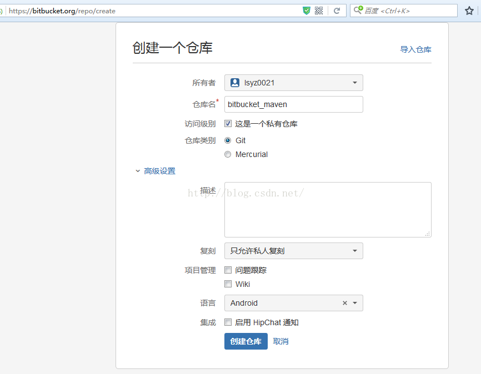This screenshot has height=374, width=481.
Task: Reload the page with the refresh icon
Action: click(337, 11)
